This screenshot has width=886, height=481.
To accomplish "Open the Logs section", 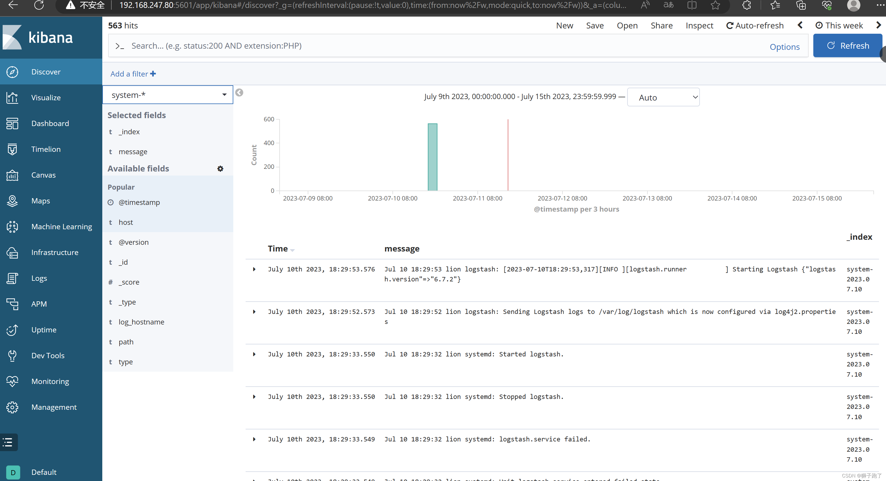I will coord(40,278).
